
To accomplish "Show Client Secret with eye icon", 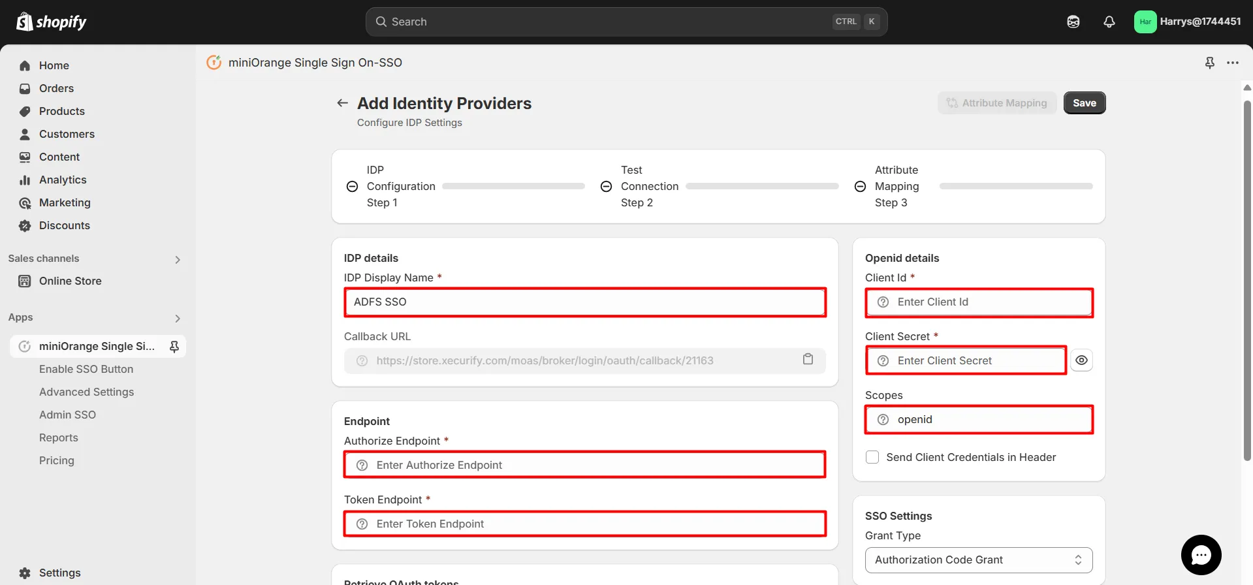I will pos(1081,360).
